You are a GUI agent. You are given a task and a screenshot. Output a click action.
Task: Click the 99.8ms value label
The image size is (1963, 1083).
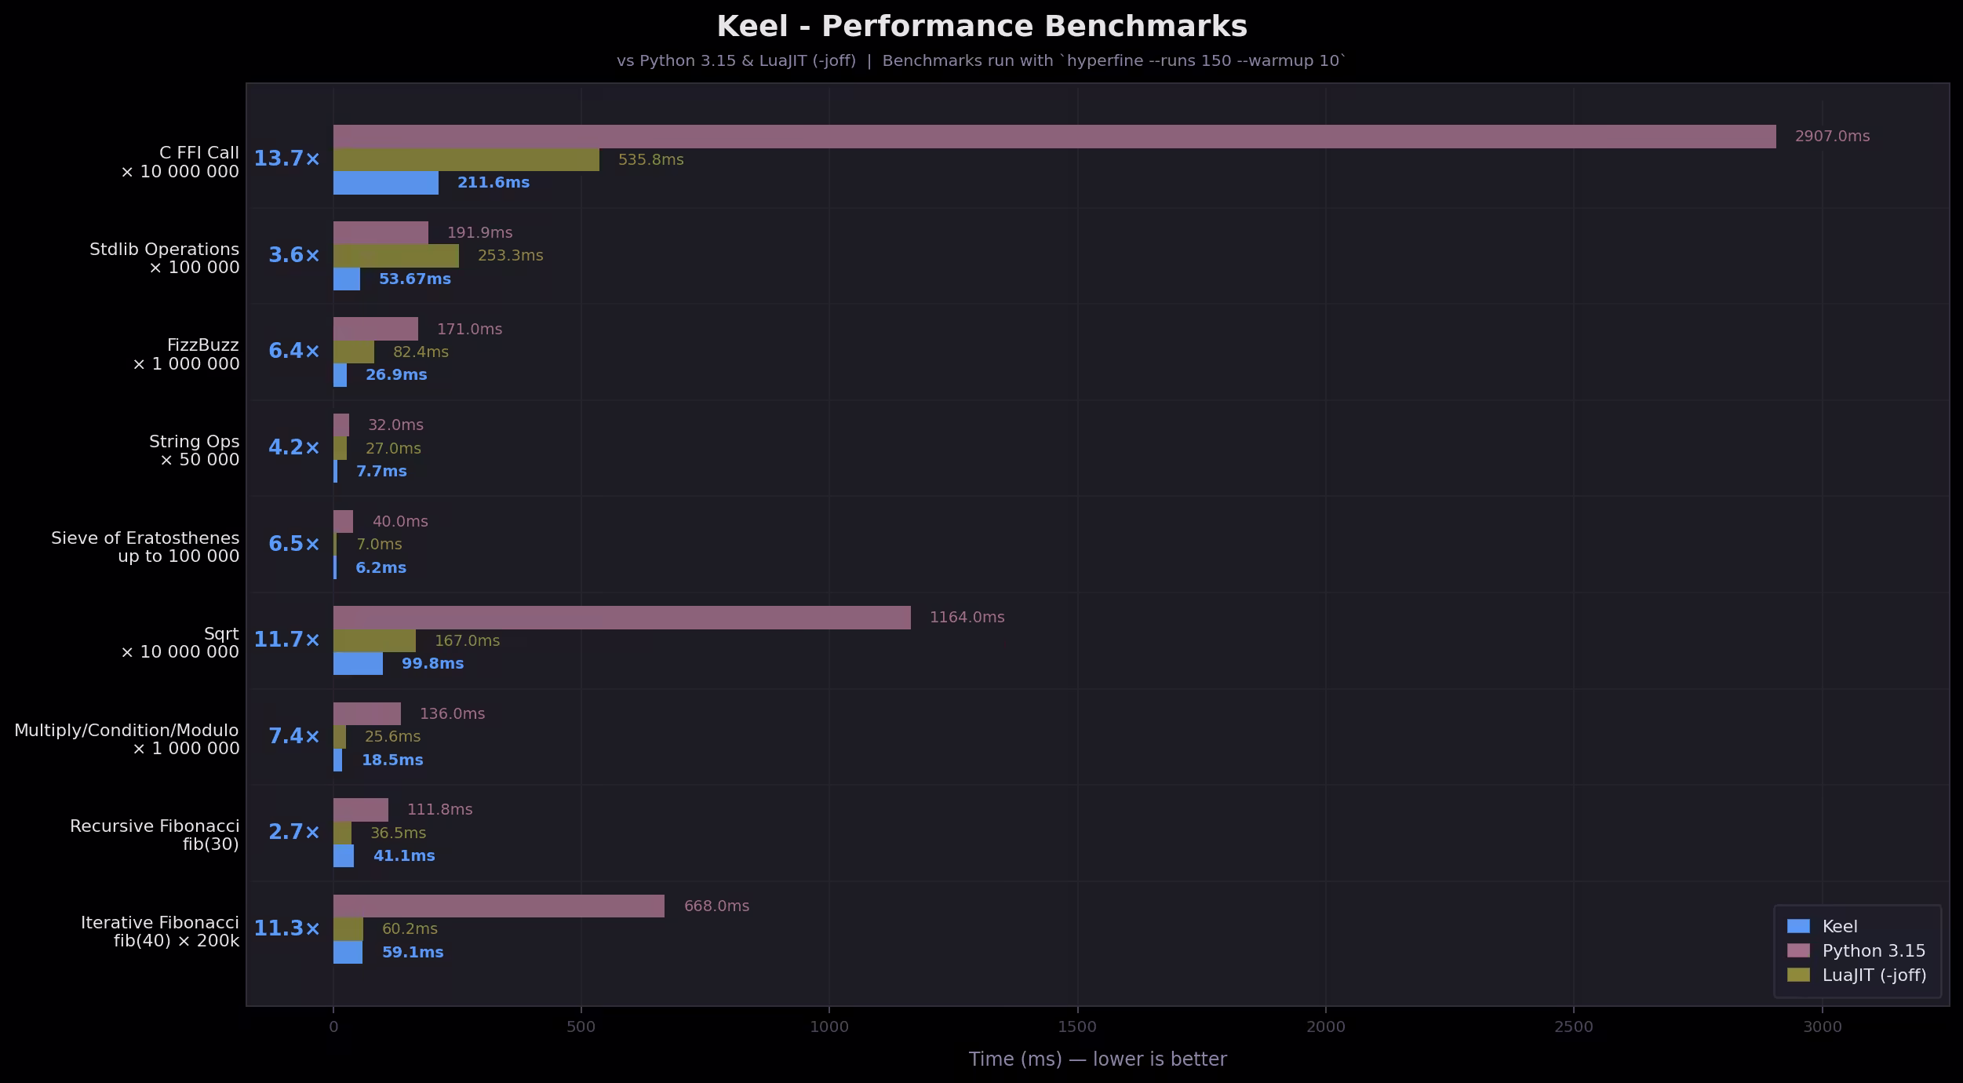432,664
